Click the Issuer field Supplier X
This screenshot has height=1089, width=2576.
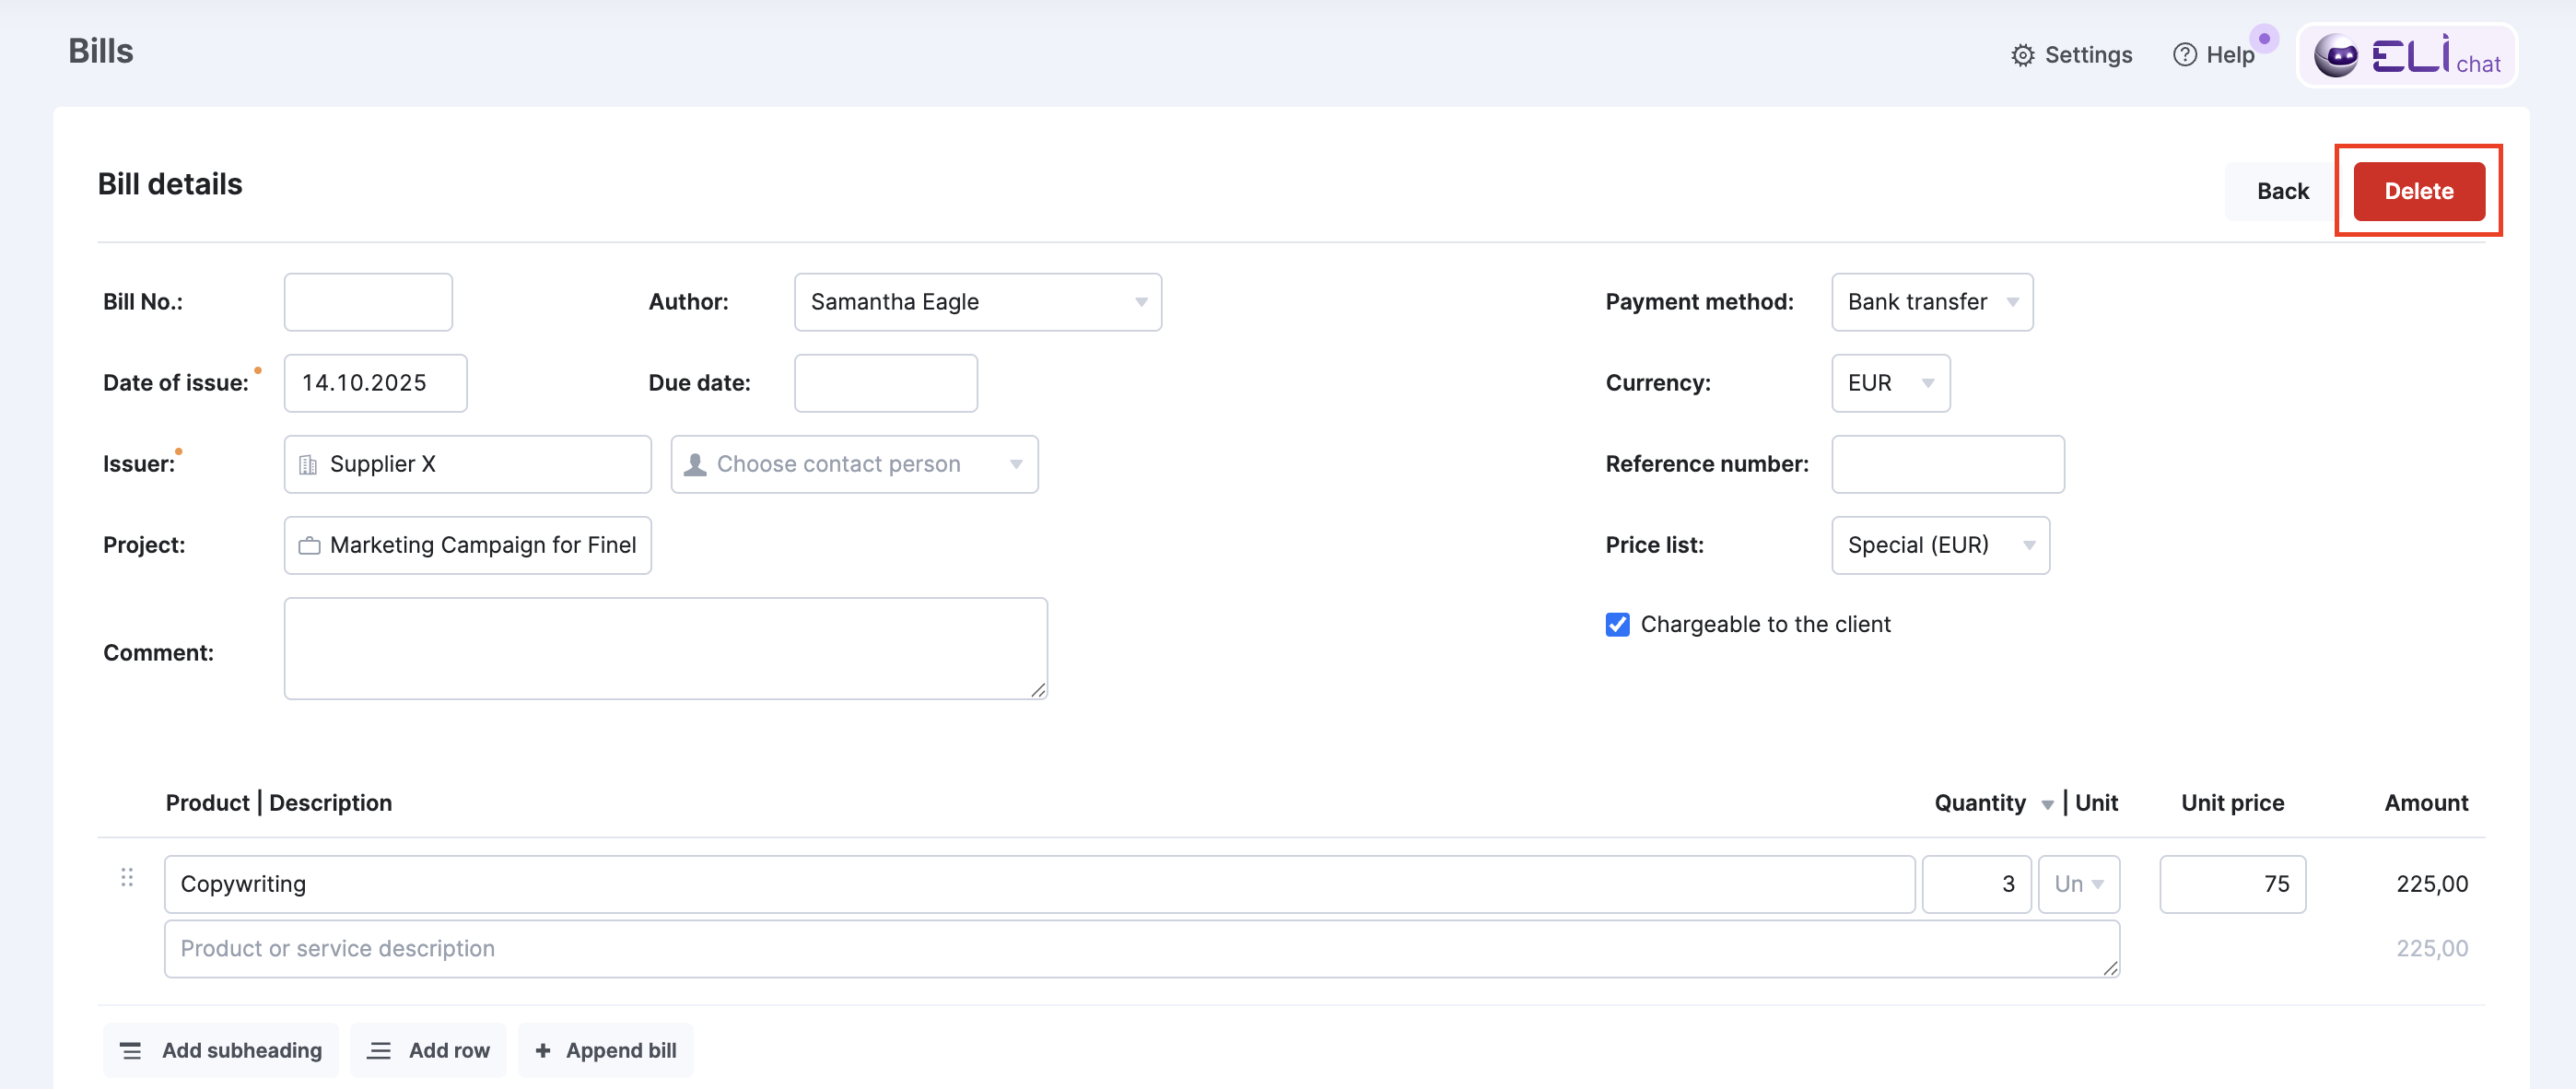pyautogui.click(x=467, y=464)
